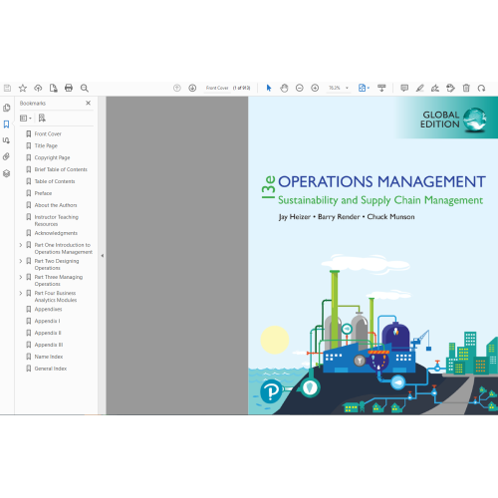The image size is (498, 498).
Task: Go to the General Index bookmark
Action: (x=51, y=369)
